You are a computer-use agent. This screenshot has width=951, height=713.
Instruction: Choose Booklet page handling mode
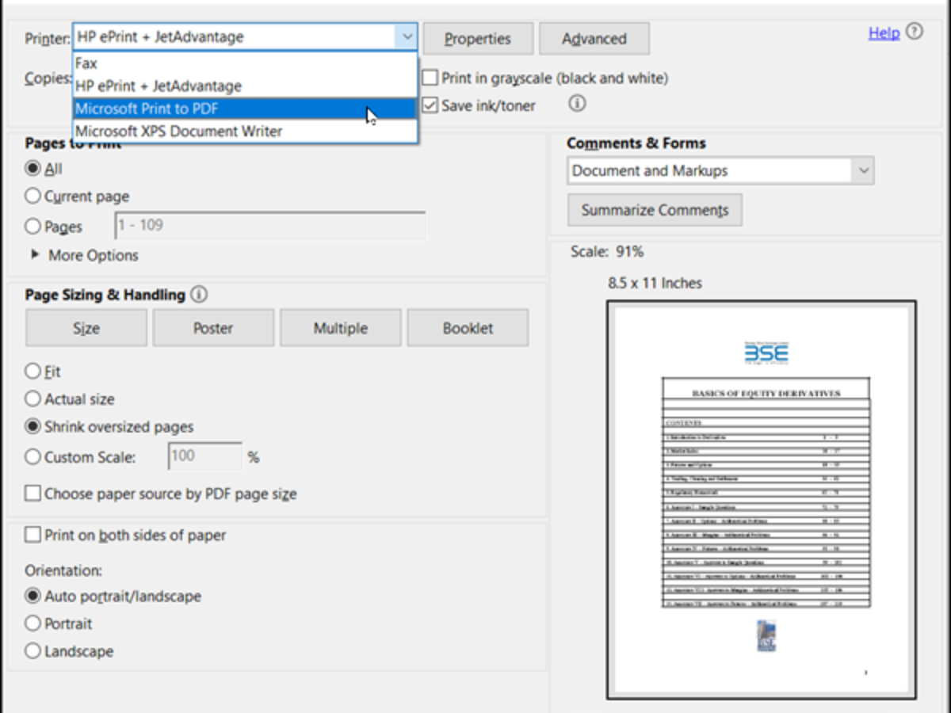point(468,328)
